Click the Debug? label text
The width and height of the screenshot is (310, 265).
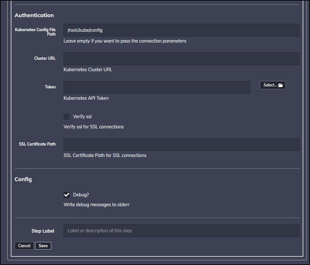click(x=81, y=195)
